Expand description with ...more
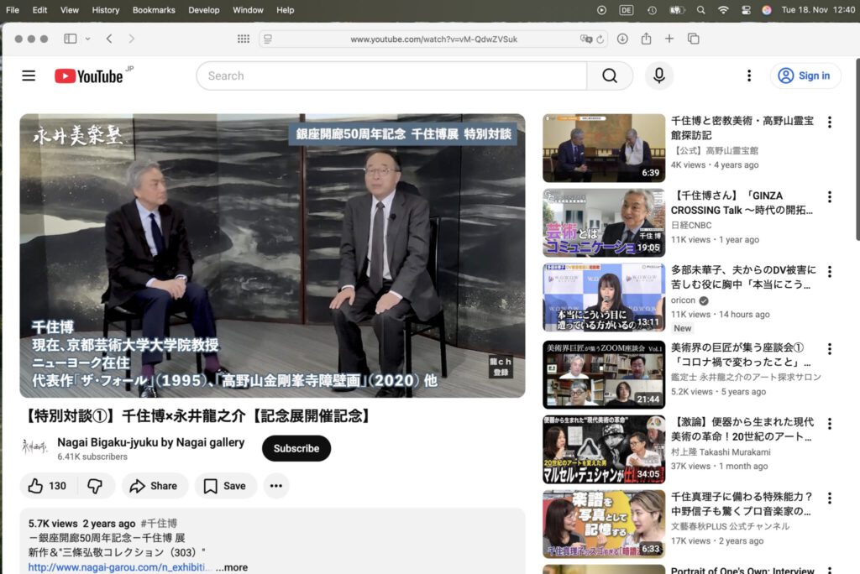Screen dimensions: 860x574 pos(231,567)
